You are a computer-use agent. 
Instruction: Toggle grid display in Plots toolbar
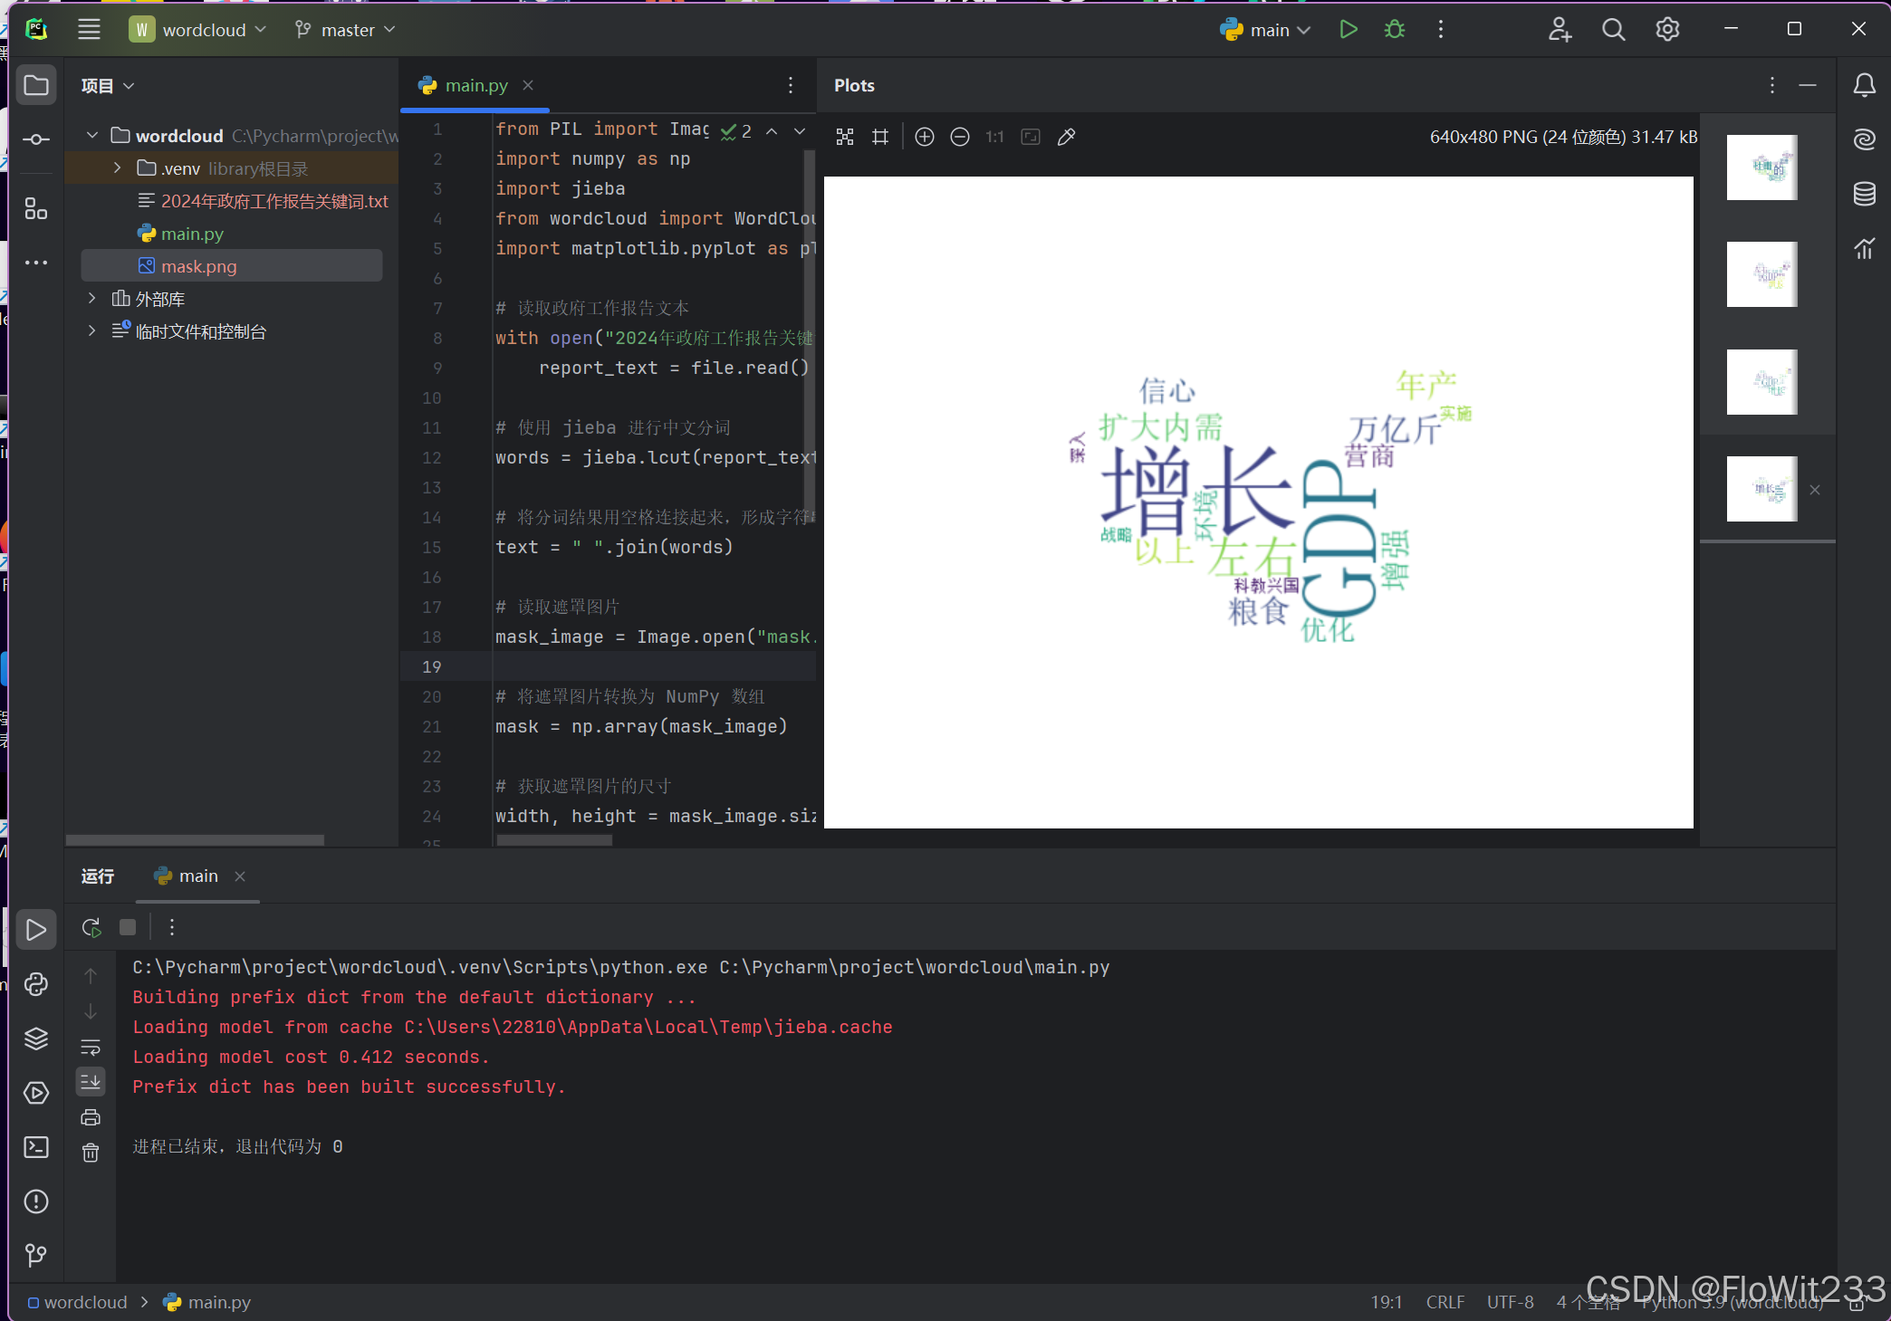click(x=879, y=137)
